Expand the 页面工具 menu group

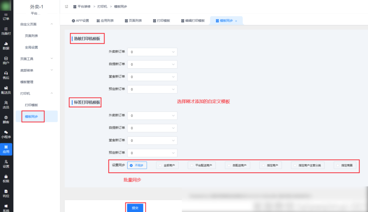click(x=36, y=59)
